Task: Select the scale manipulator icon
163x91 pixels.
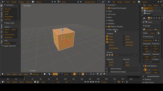Action: [x=62, y=74]
